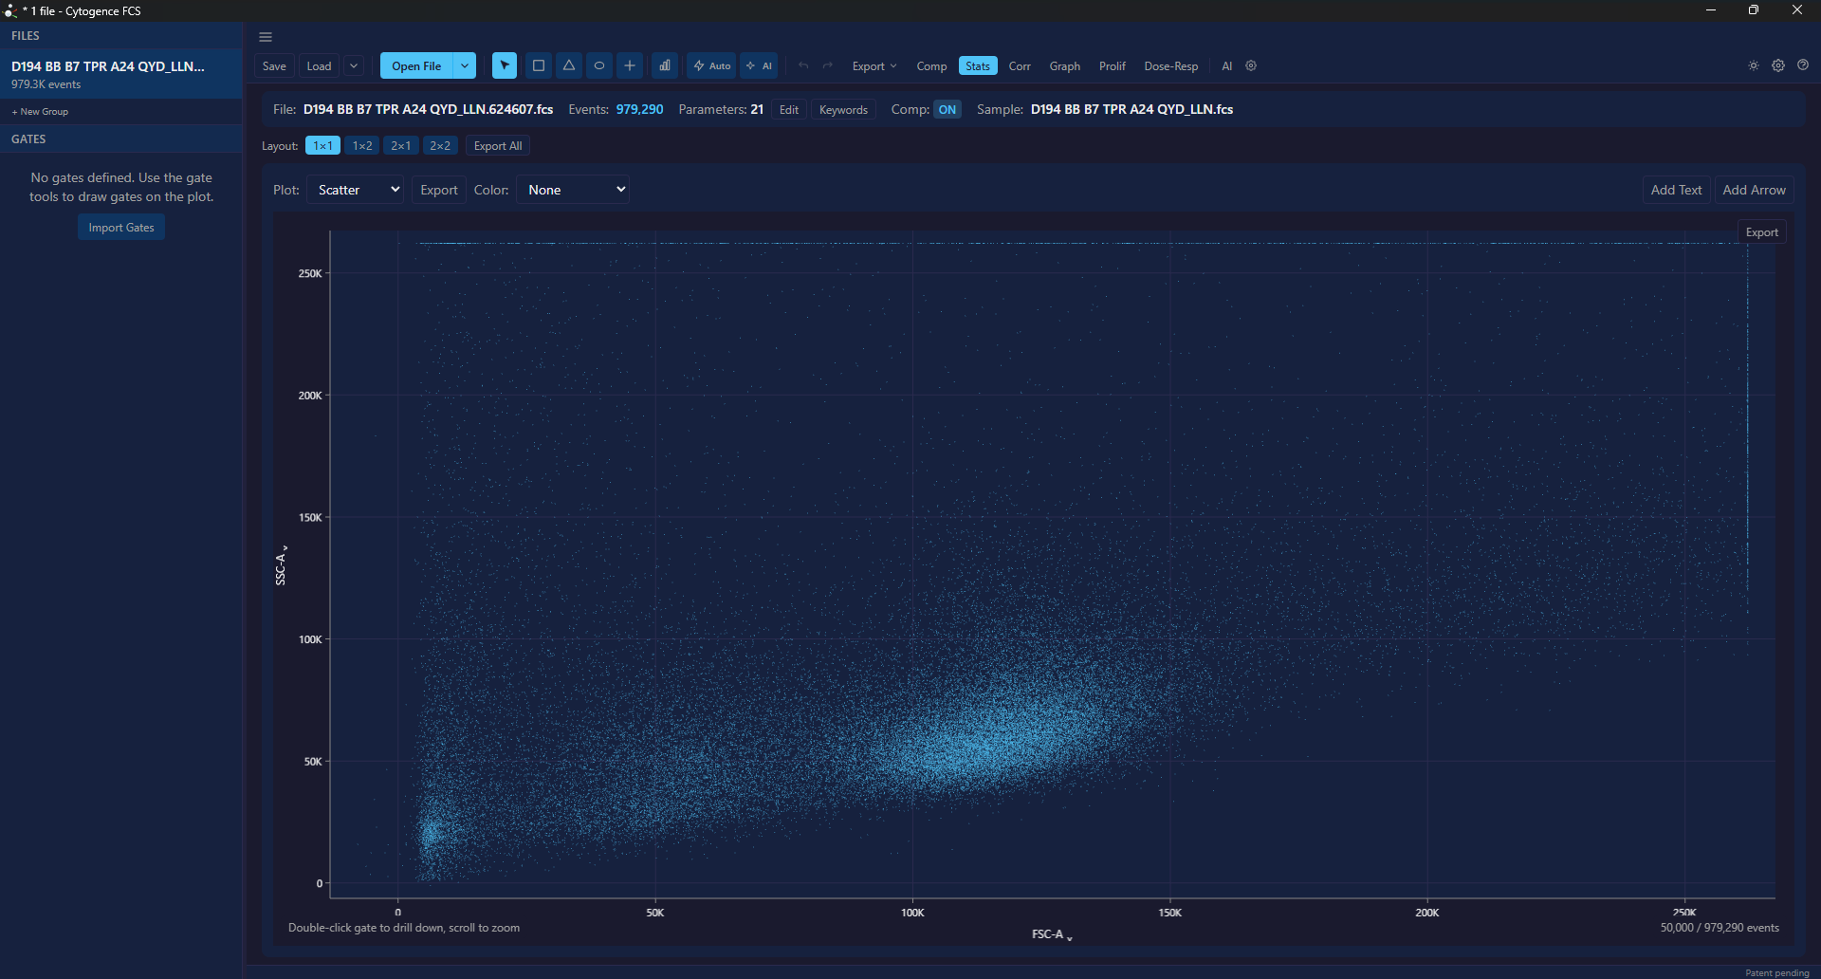Screen dimensions: 1821x979
Task: Click the redo arrow
Action: pyautogui.click(x=828, y=65)
